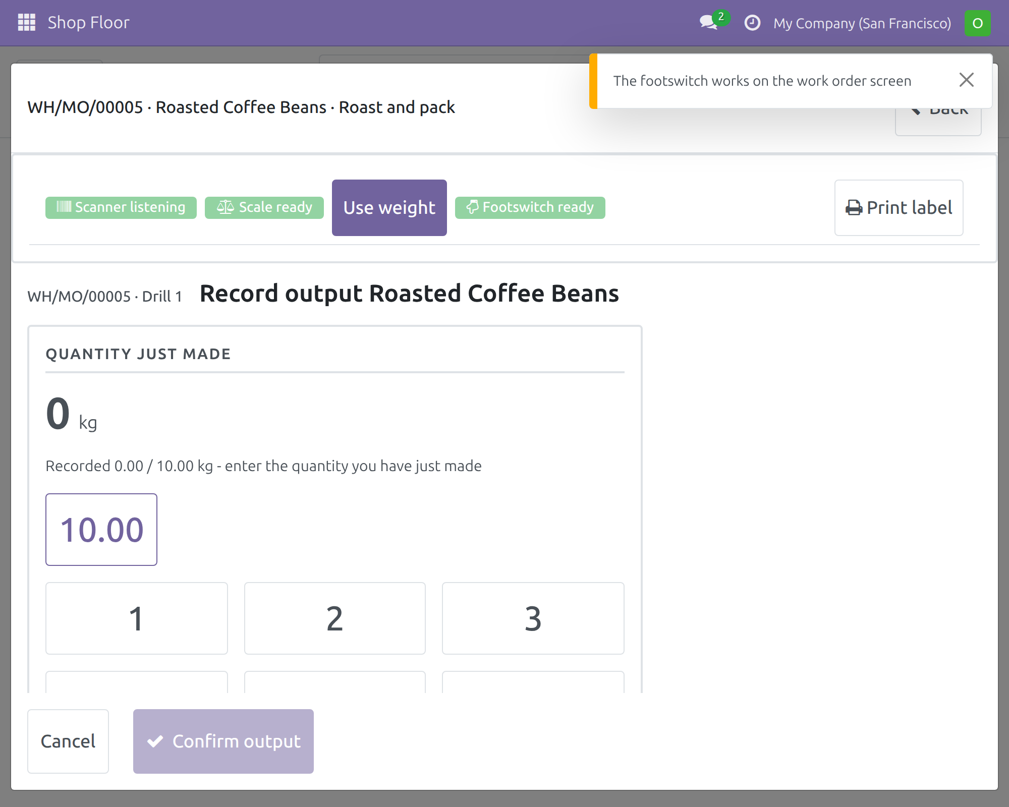
Task: Open the apps grid menu icon
Action: (26, 23)
